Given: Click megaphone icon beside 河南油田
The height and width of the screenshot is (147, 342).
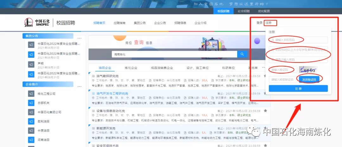Looking at the screenshot, I should [31, 140].
